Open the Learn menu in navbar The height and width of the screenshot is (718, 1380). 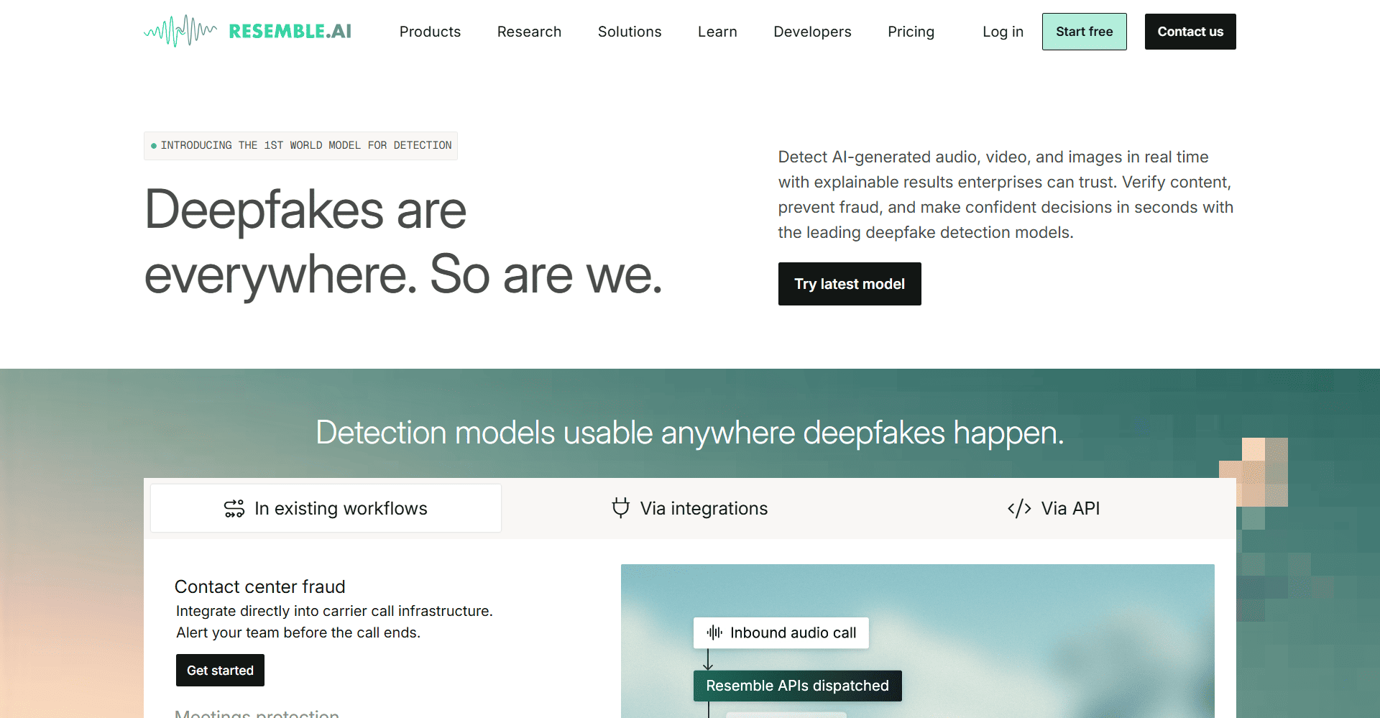pos(717,32)
